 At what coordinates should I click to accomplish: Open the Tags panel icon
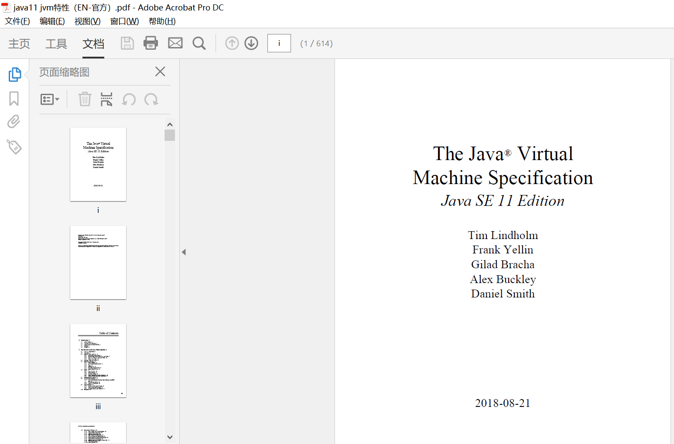(x=14, y=147)
